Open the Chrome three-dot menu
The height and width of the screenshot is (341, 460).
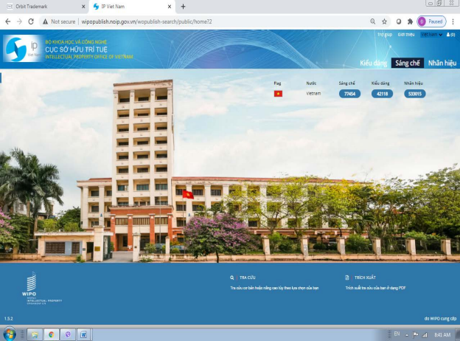453,21
